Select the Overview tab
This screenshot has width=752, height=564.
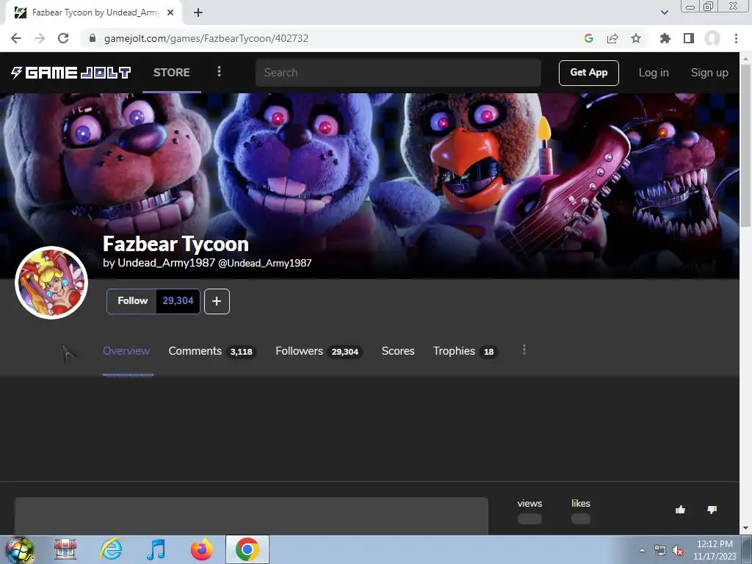[126, 351]
